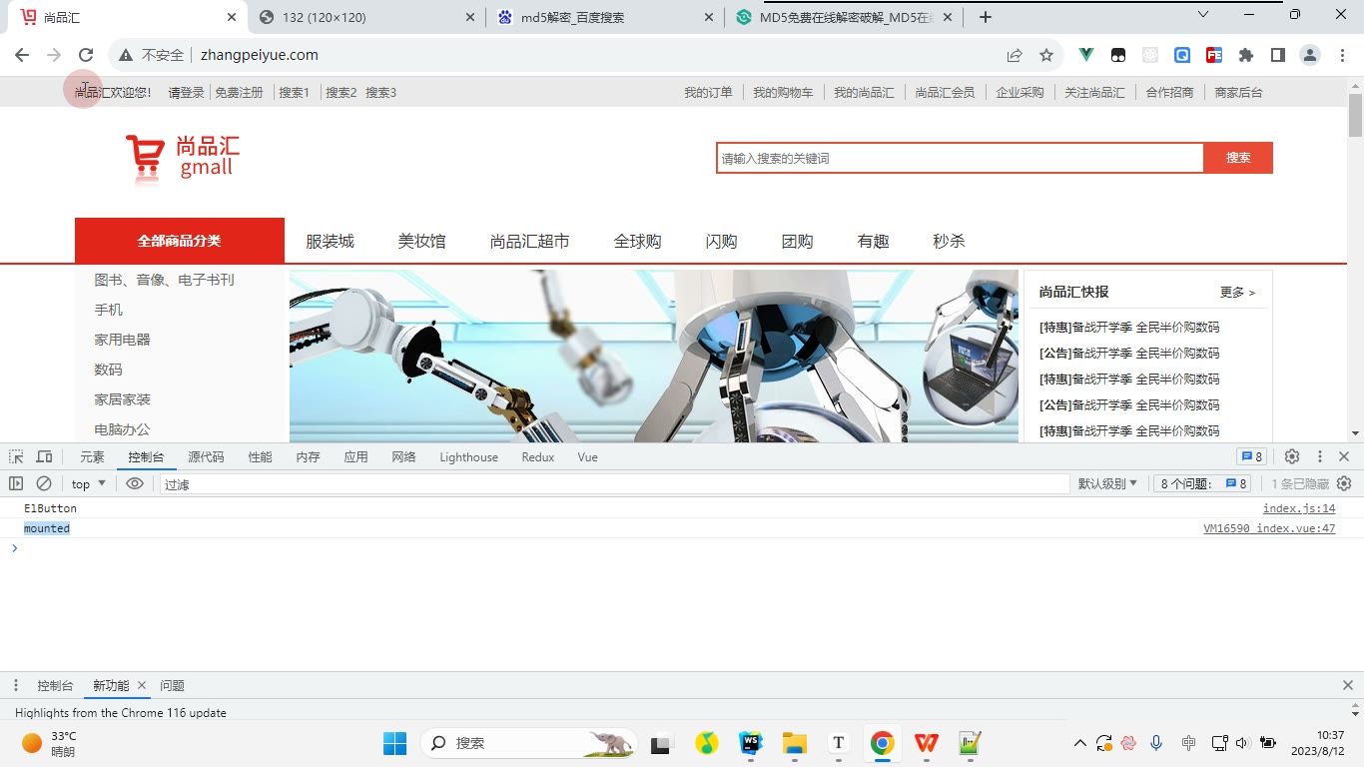Open DevTools settings gear
Screen dimensions: 1364x767
(x=1292, y=456)
